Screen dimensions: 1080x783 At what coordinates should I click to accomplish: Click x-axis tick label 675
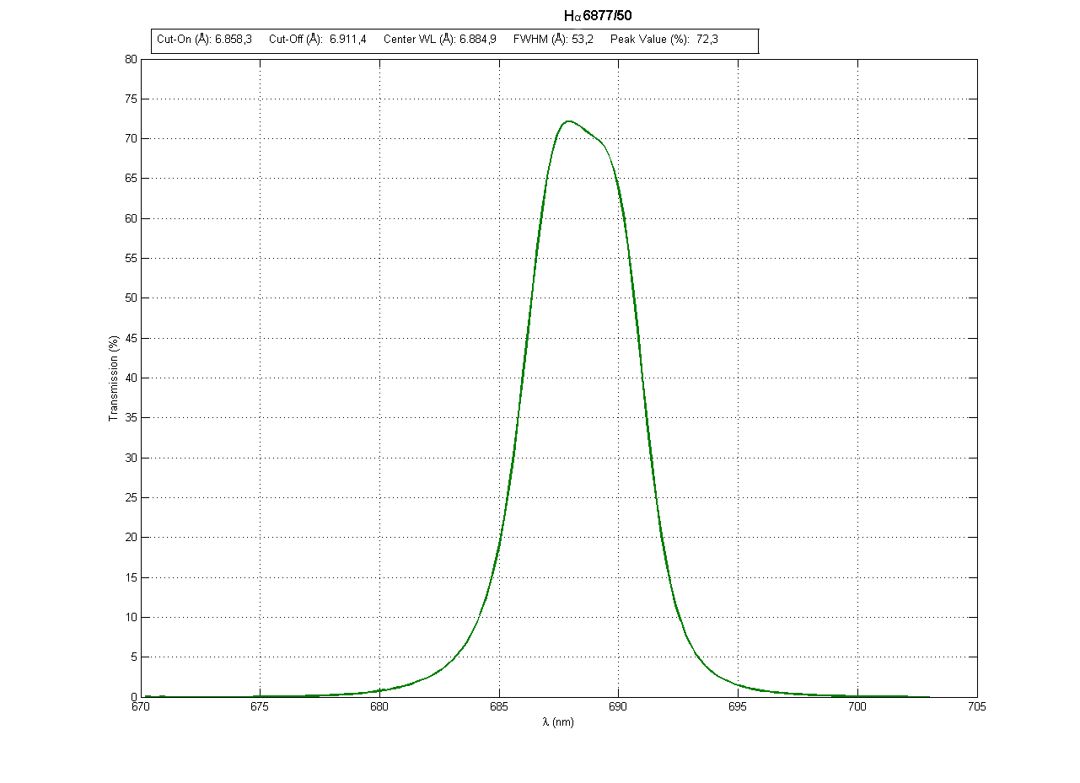(x=260, y=708)
